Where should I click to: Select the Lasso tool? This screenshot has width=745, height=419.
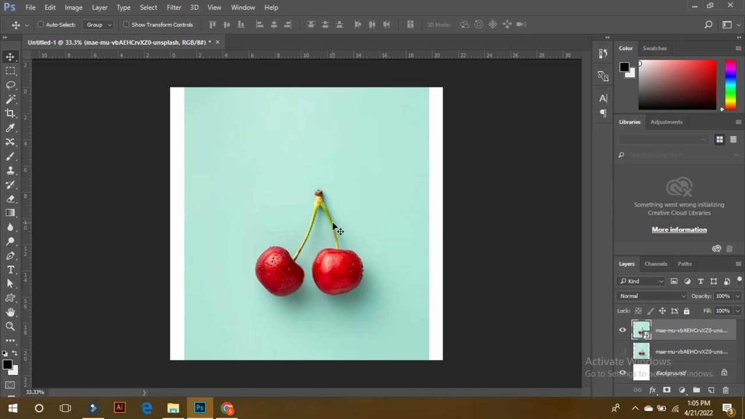[x=10, y=85]
